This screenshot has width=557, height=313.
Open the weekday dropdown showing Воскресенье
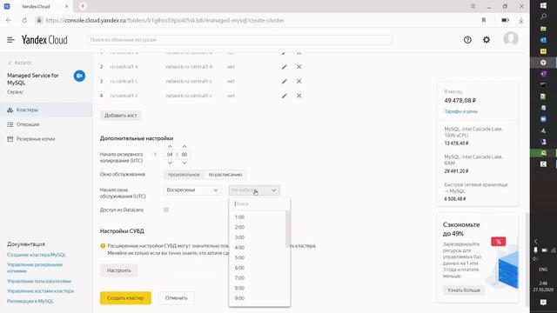pos(192,190)
